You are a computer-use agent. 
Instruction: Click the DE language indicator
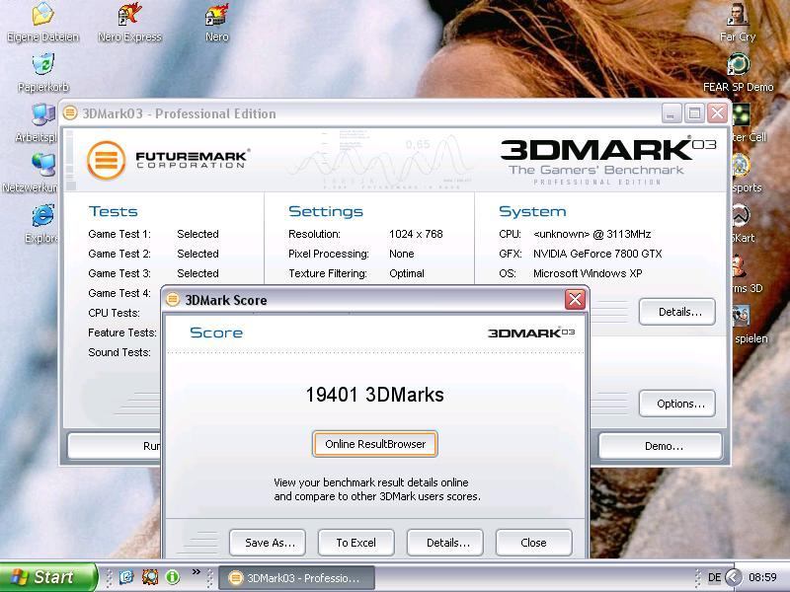714,577
